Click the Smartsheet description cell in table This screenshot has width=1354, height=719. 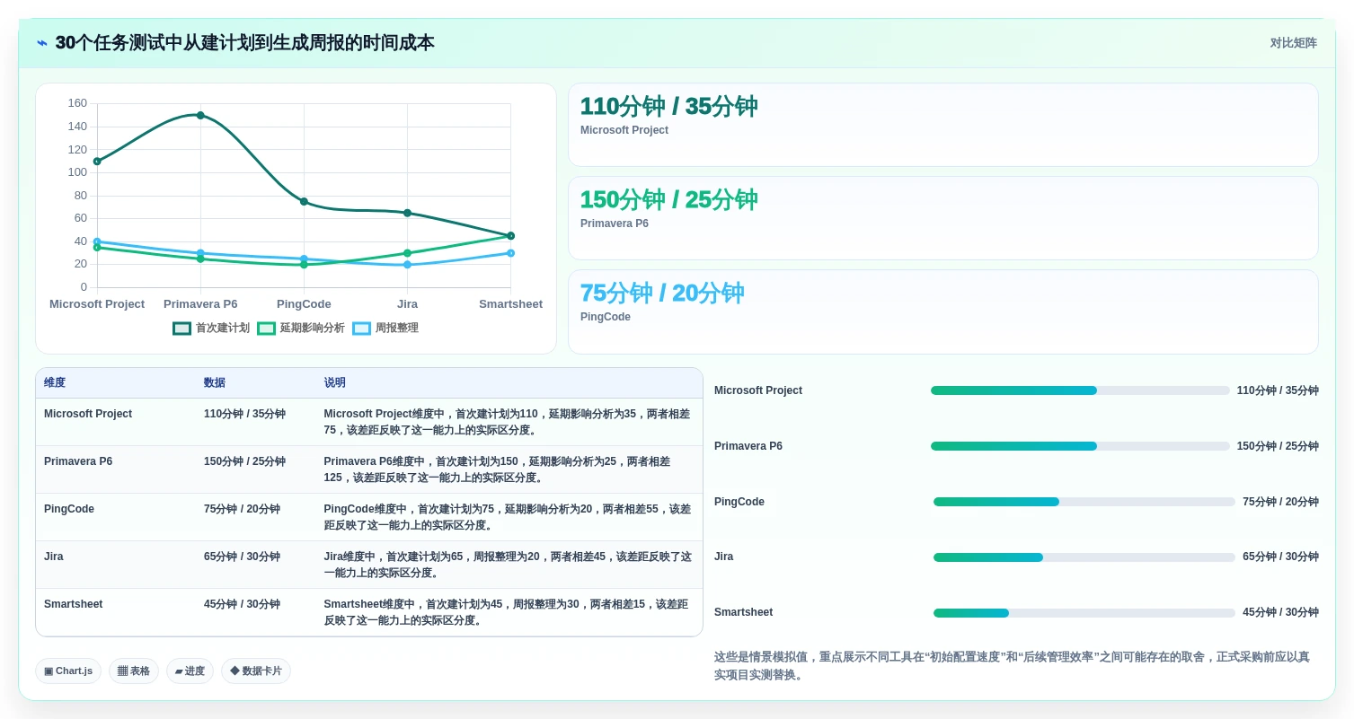pyautogui.click(x=509, y=612)
